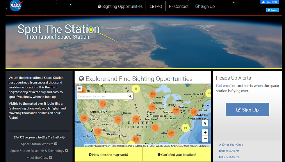Select the 115 cluster marker
Viewport: 285px width, 162px height.
click(x=103, y=104)
